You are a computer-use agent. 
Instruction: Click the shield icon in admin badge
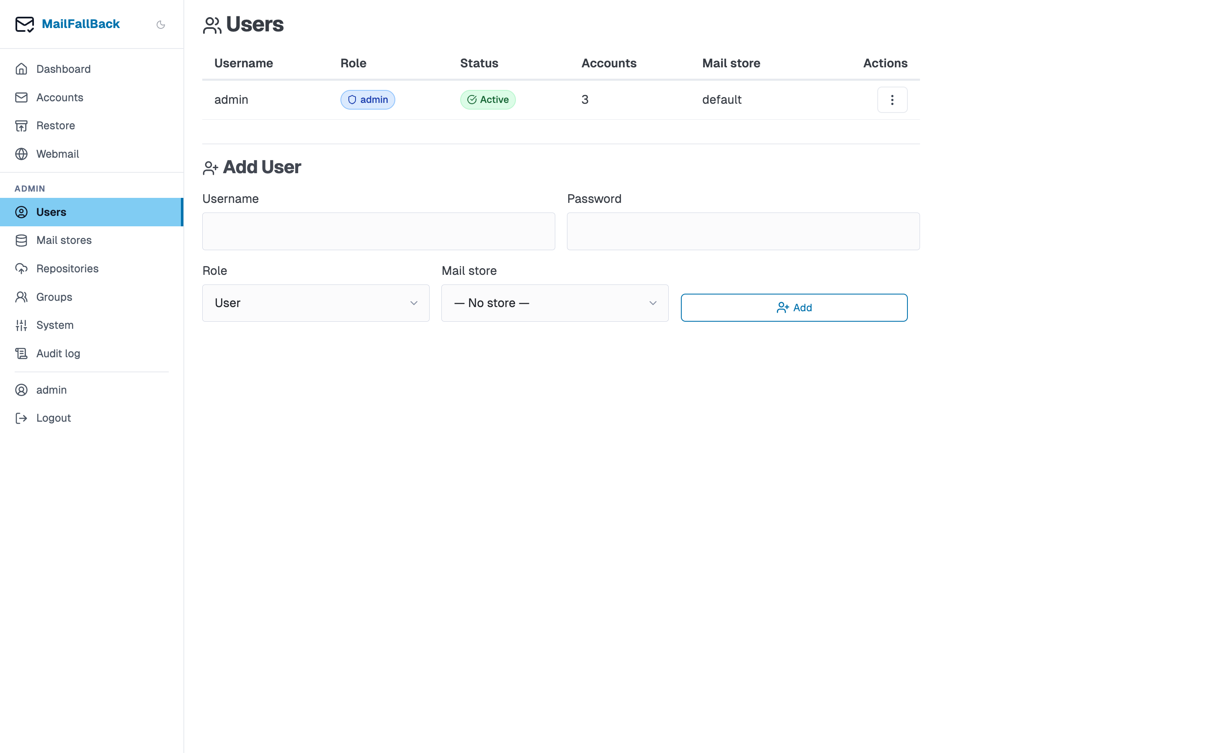tap(352, 100)
